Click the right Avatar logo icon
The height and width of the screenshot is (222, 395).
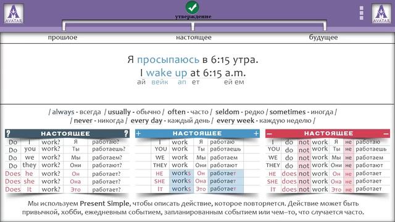pyautogui.click(x=381, y=14)
